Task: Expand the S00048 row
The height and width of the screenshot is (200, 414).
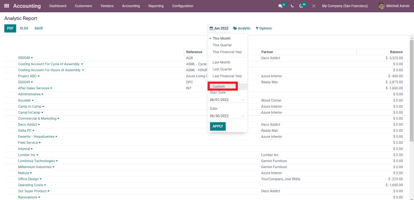Action: [25, 58]
